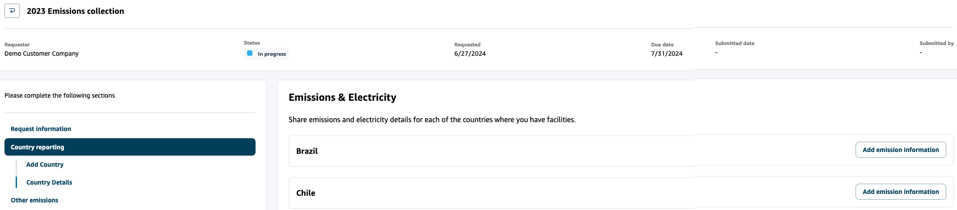Click the back arrow icon
957x210 pixels.
click(12, 11)
